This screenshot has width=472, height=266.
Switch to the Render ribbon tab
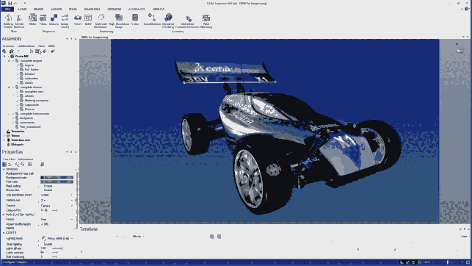coord(38,9)
